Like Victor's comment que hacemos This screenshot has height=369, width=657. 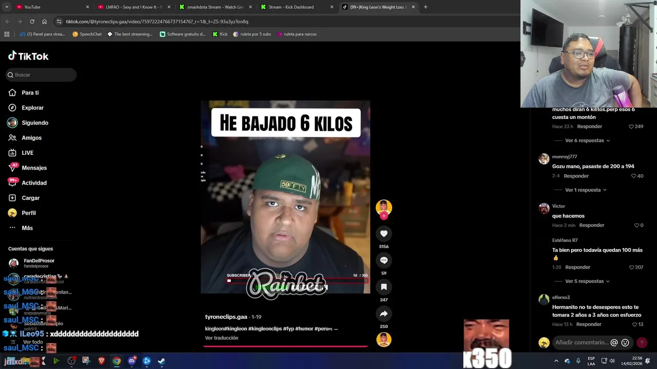pyautogui.click(x=636, y=225)
